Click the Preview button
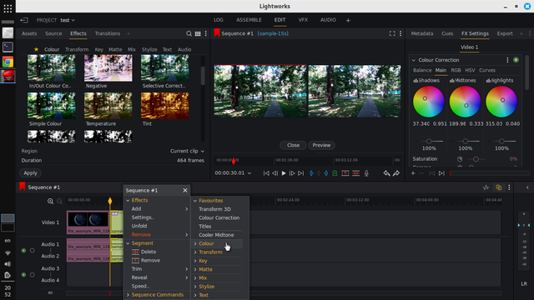 point(321,145)
